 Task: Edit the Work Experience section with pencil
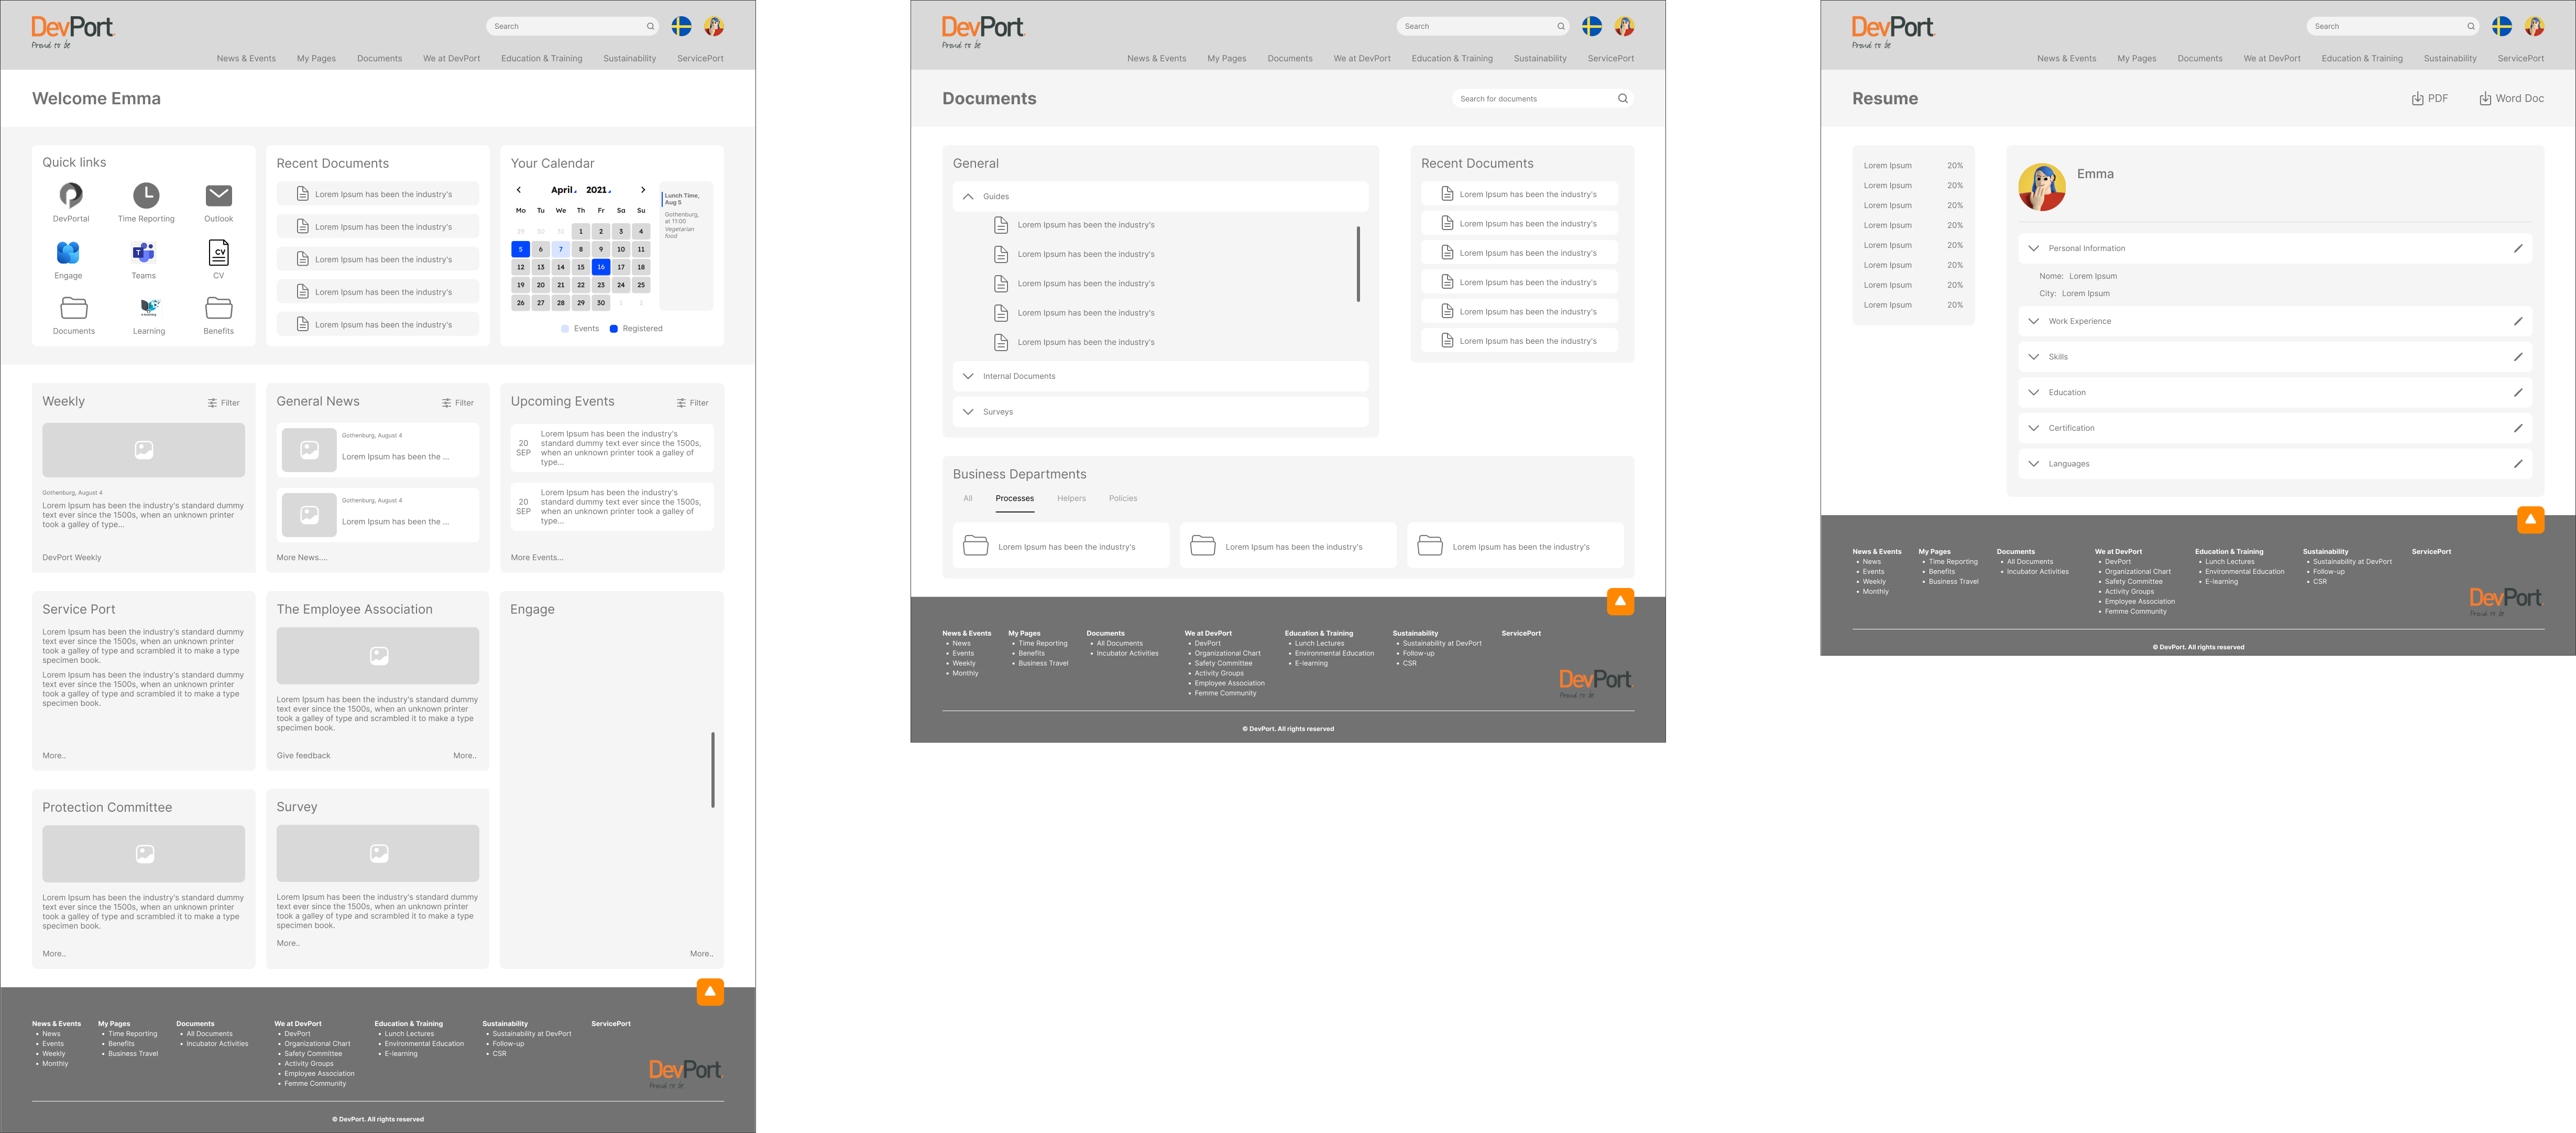(x=2518, y=321)
